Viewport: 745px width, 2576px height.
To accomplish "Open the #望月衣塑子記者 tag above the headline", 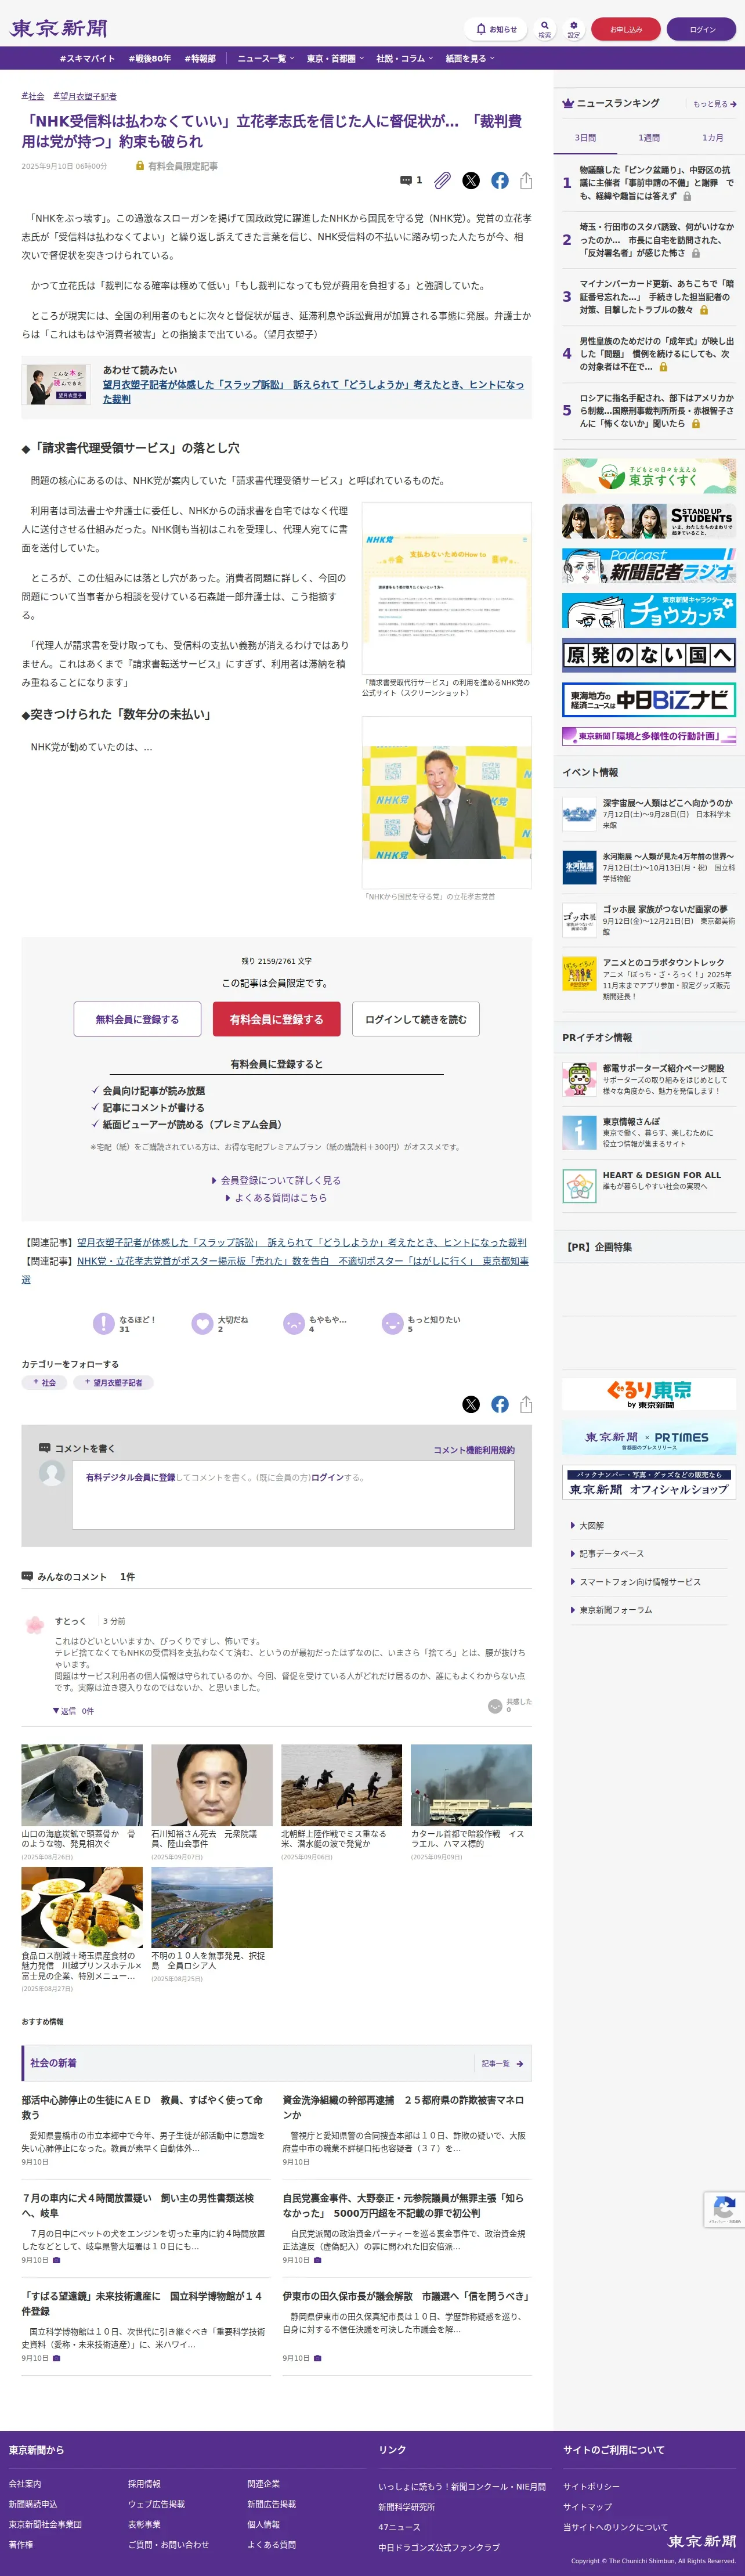I will tap(85, 96).
